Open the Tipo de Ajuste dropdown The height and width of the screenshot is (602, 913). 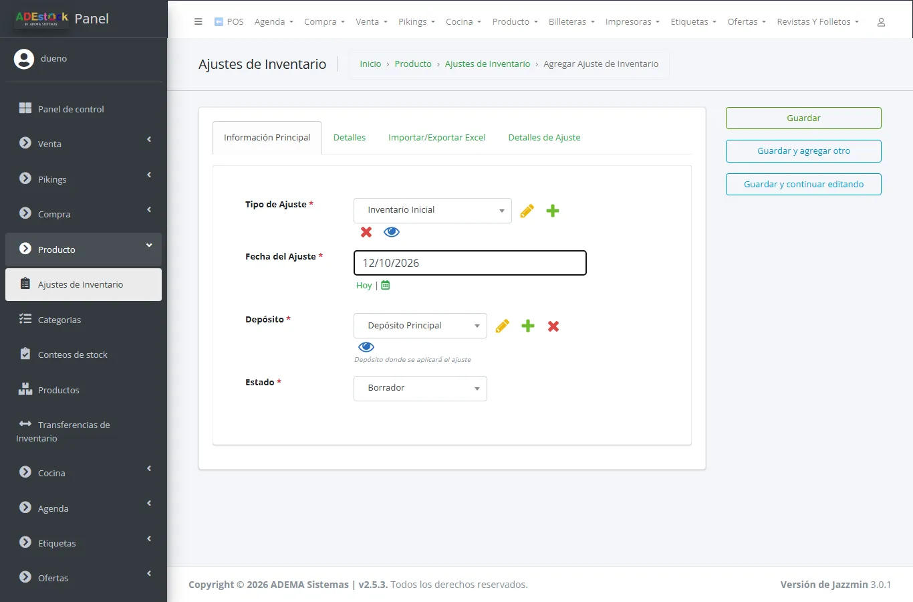[x=432, y=210]
